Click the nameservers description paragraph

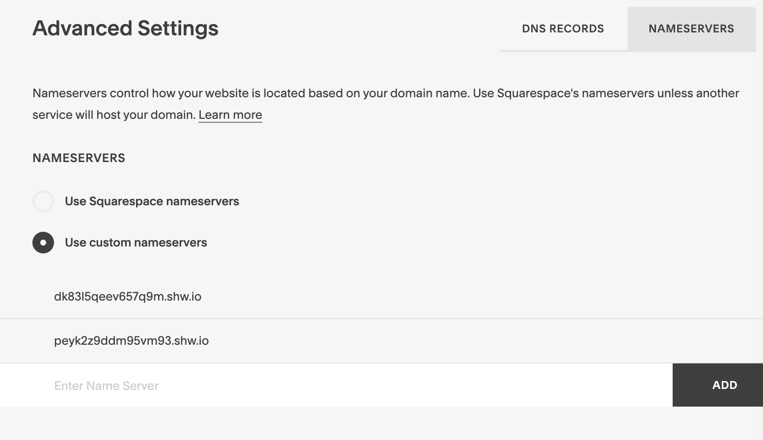click(386, 104)
